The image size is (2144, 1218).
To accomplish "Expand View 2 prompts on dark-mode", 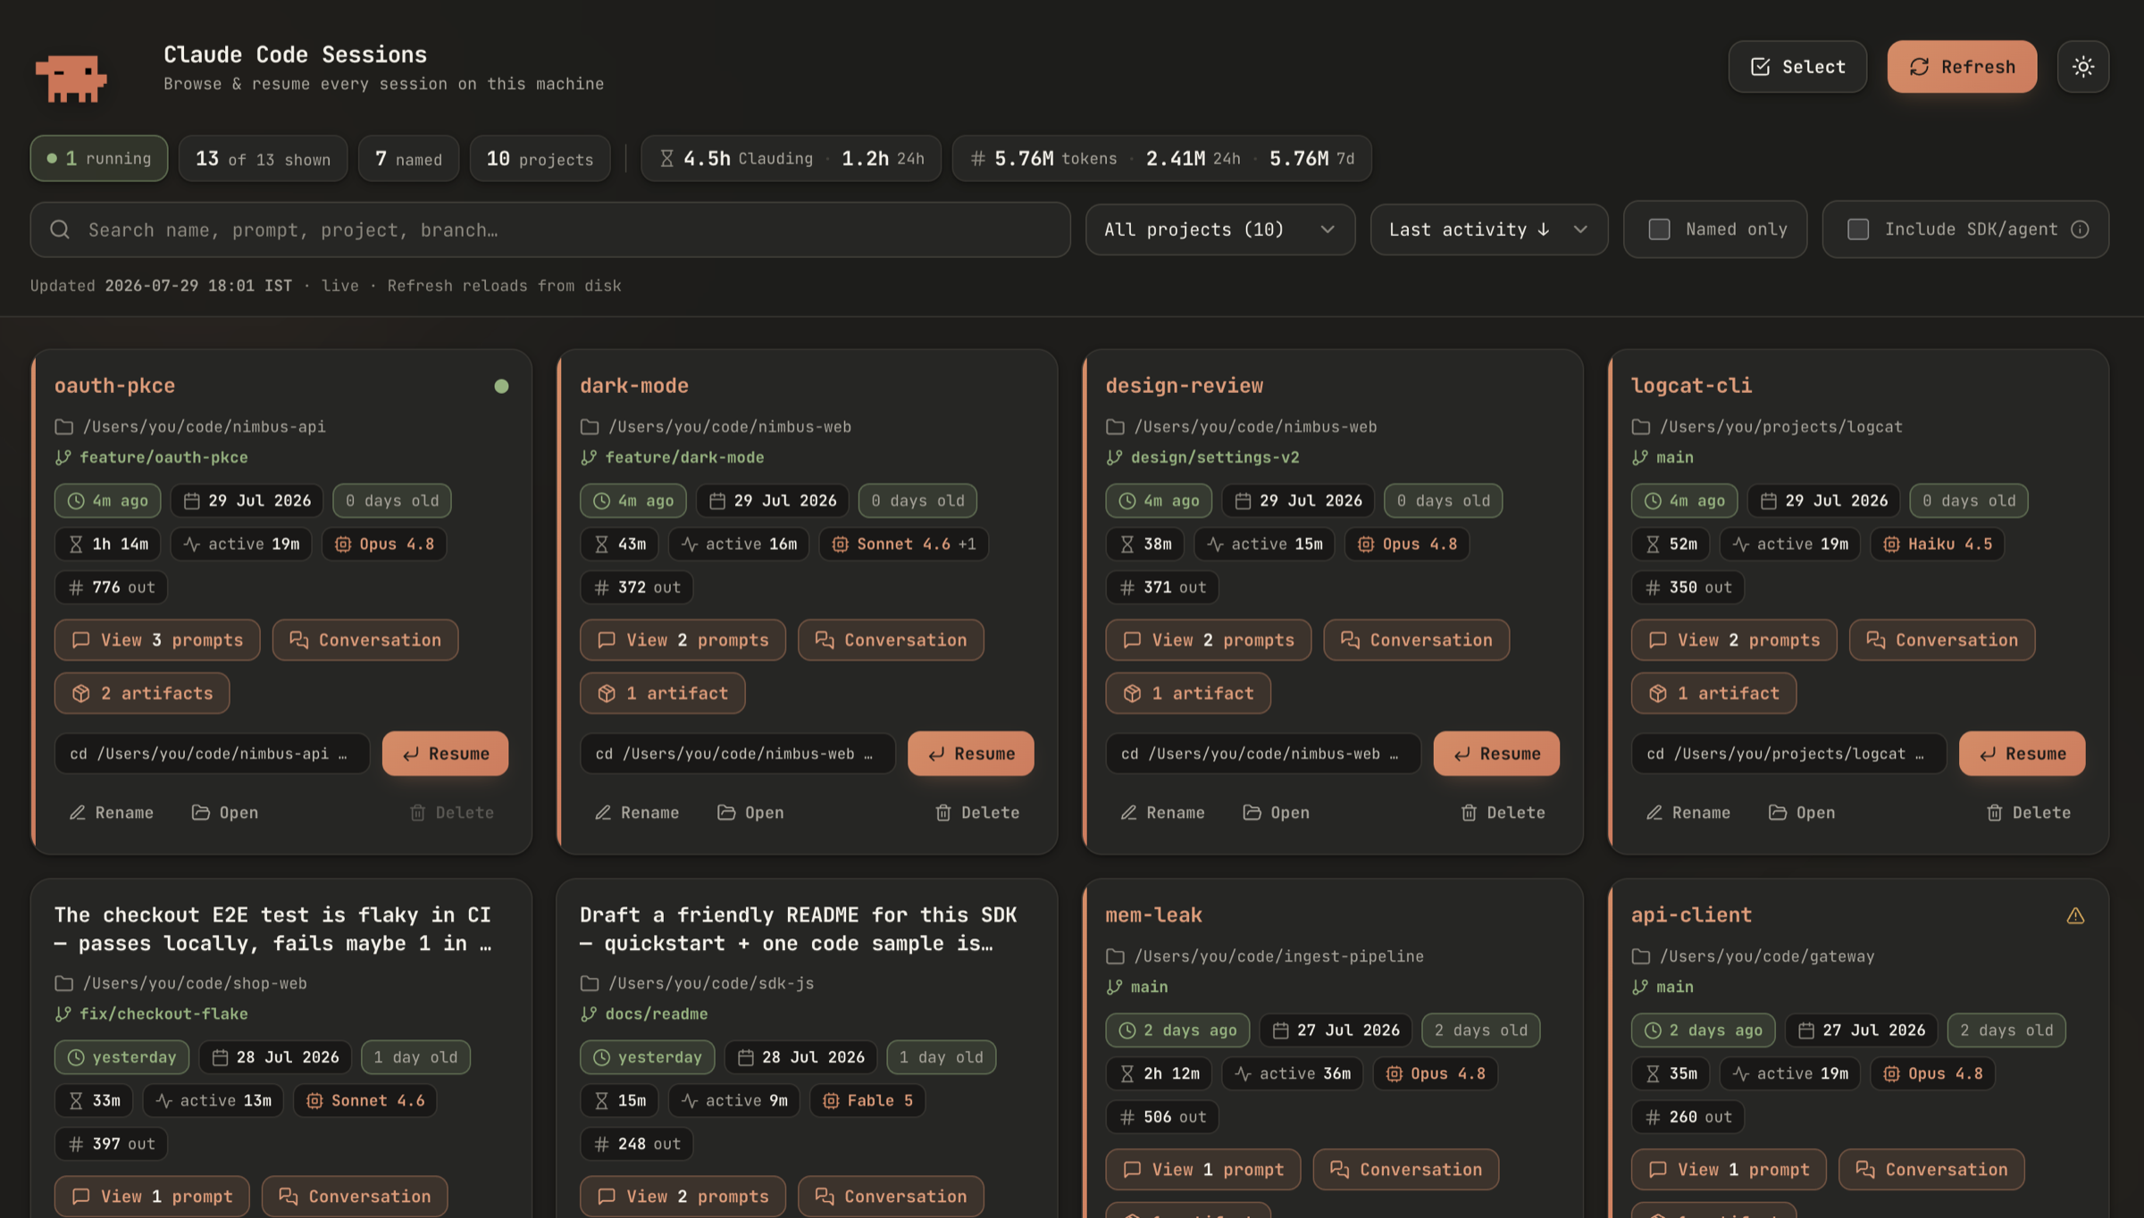I will tap(683, 640).
